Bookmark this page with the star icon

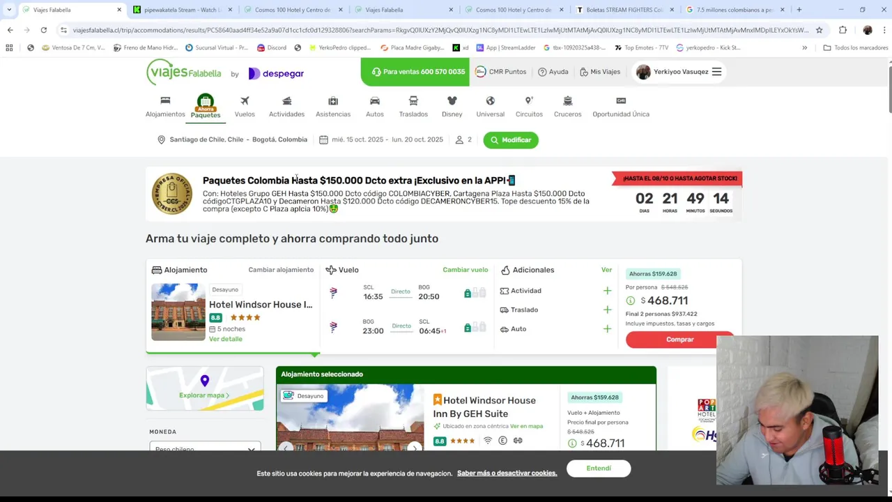tap(819, 30)
